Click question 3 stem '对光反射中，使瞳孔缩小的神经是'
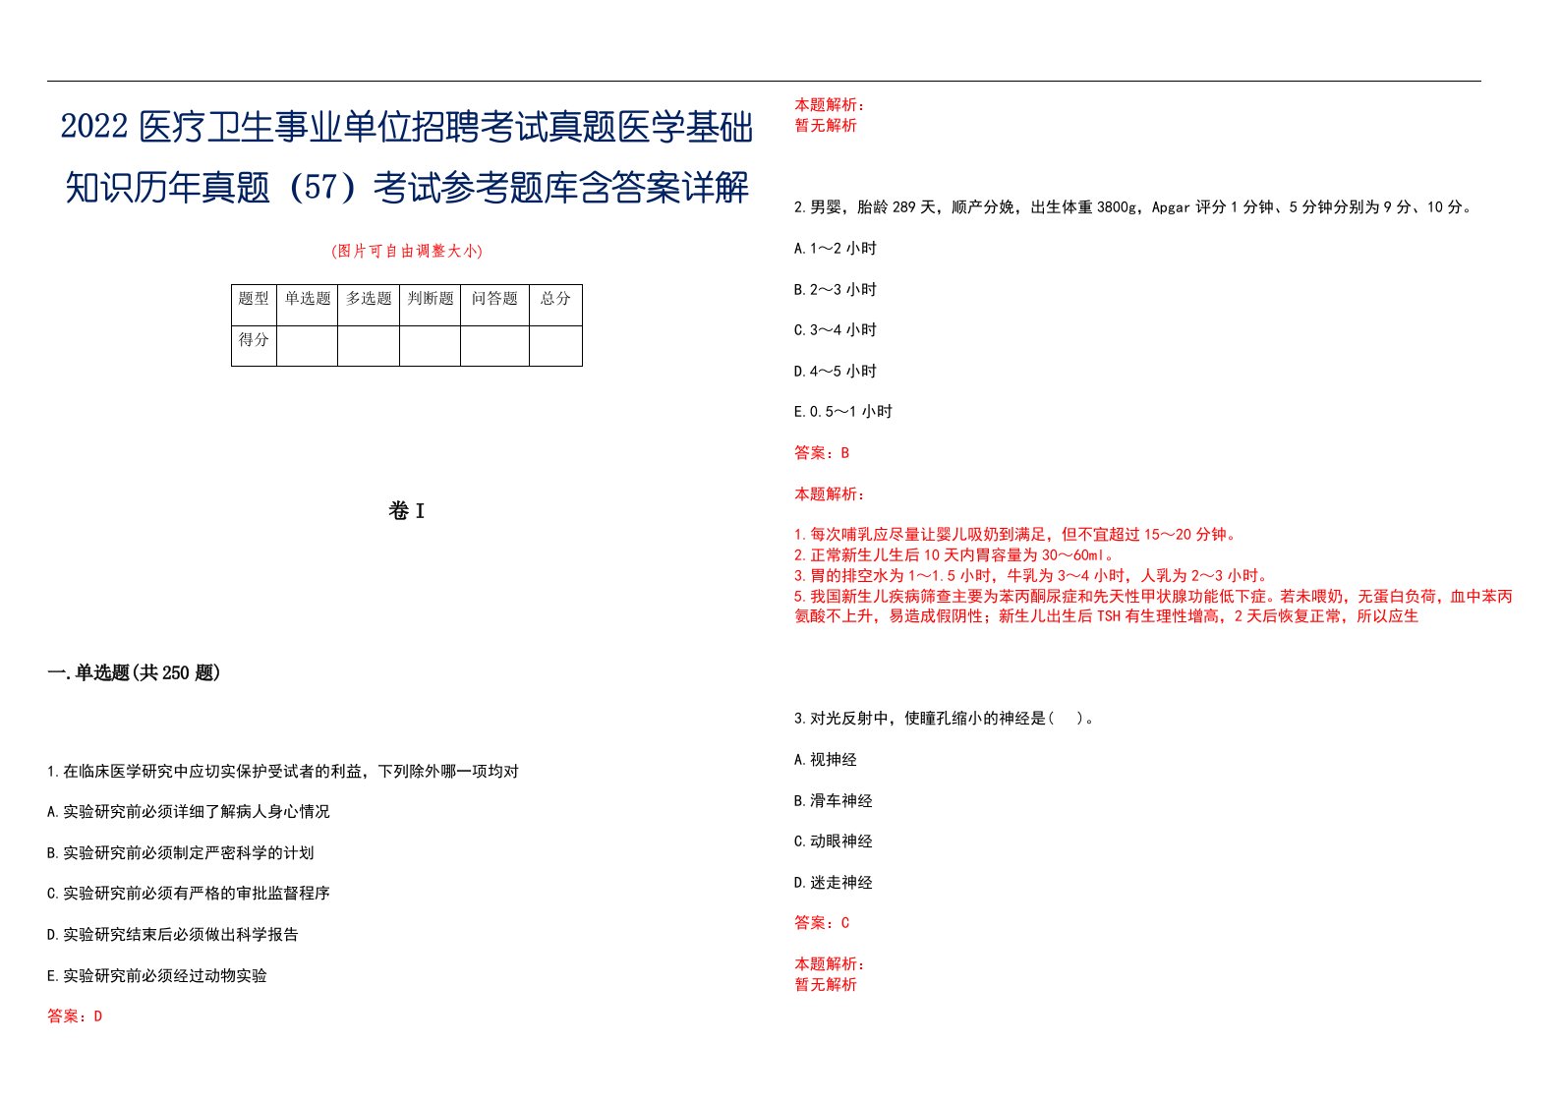The width and height of the screenshot is (1560, 1103). click(946, 719)
